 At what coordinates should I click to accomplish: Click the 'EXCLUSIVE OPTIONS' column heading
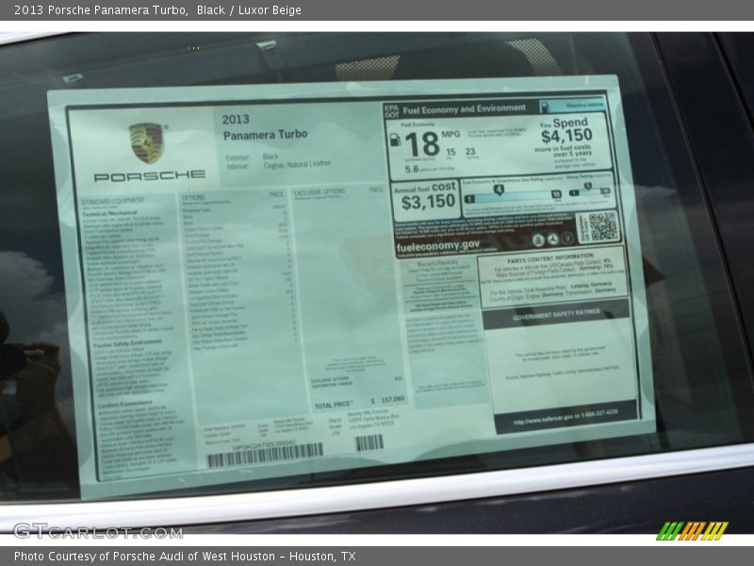tap(320, 191)
